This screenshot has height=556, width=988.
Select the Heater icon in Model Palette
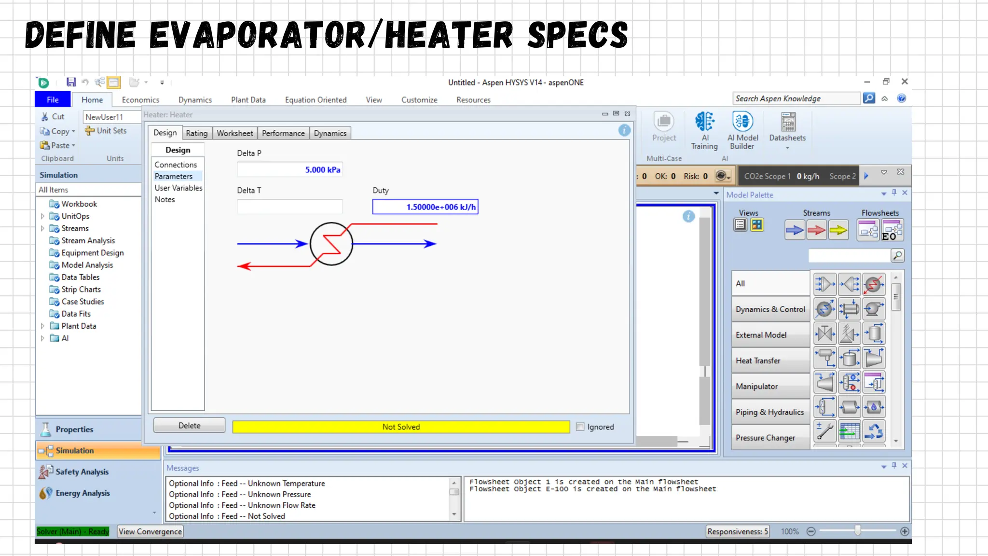pyautogui.click(x=874, y=284)
